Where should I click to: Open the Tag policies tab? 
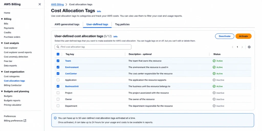click(x=122, y=24)
